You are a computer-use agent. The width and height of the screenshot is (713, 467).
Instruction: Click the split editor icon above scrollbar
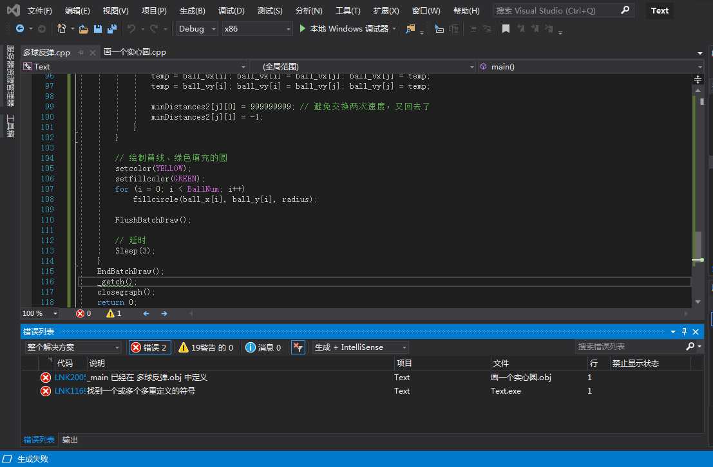698,80
